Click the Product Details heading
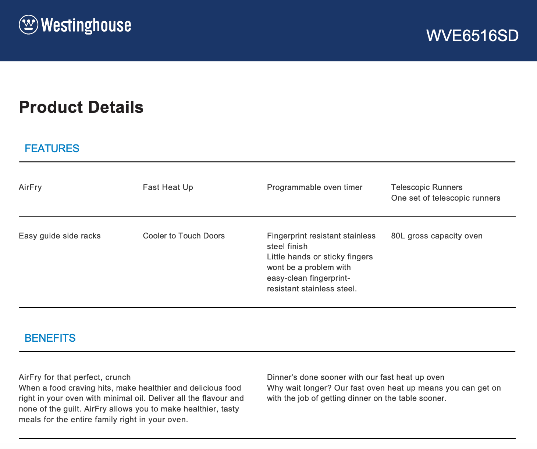Image resolution: width=537 pixels, height=449 pixels. coord(81,107)
